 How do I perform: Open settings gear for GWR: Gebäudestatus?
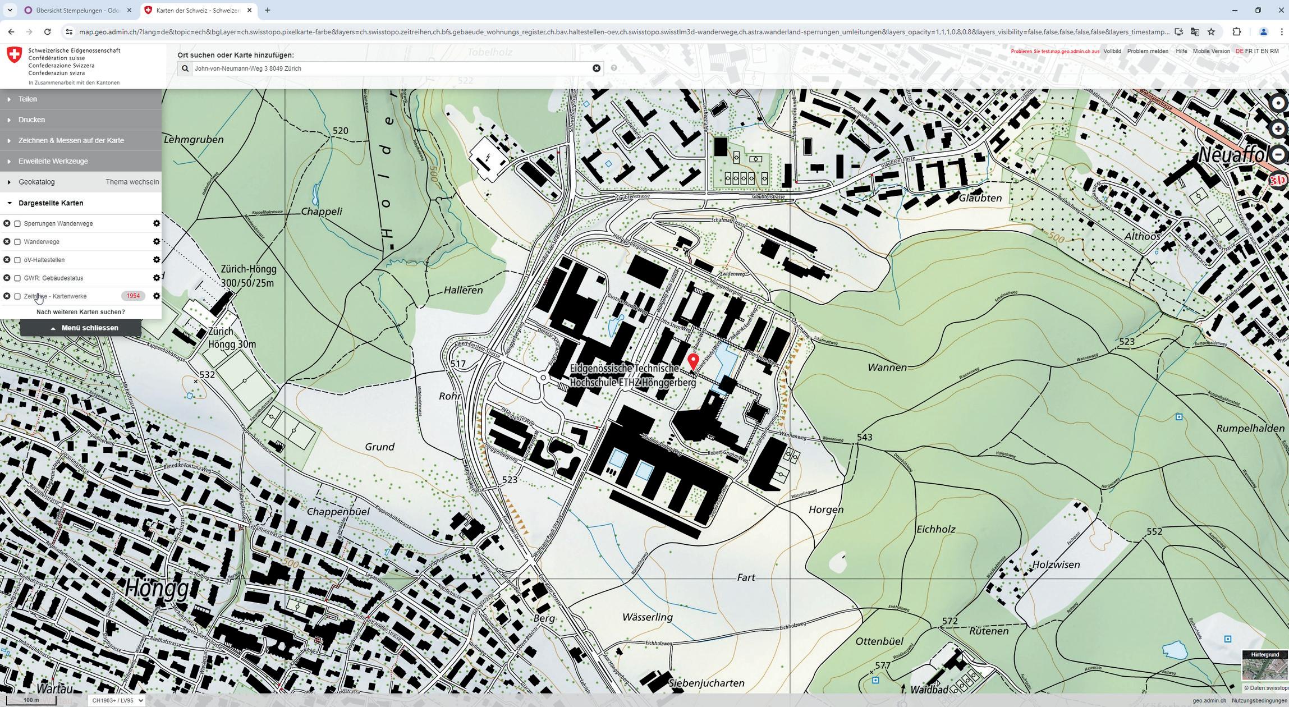(157, 278)
